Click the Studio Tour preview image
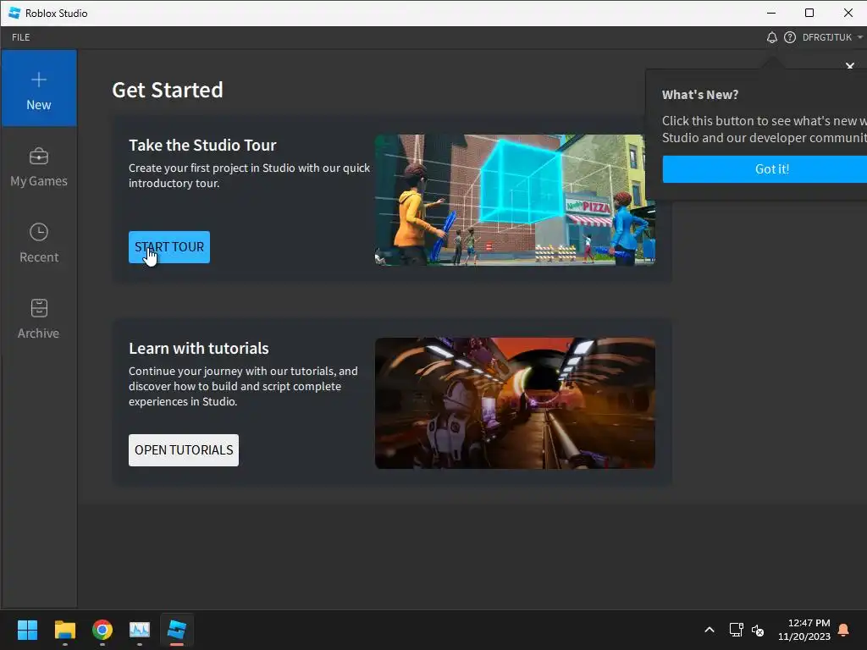This screenshot has width=867, height=650. coord(515,200)
